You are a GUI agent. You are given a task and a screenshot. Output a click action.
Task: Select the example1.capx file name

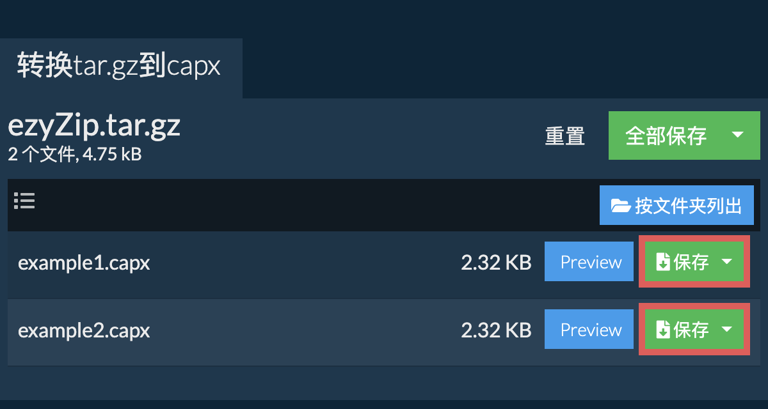pyautogui.click(x=84, y=263)
